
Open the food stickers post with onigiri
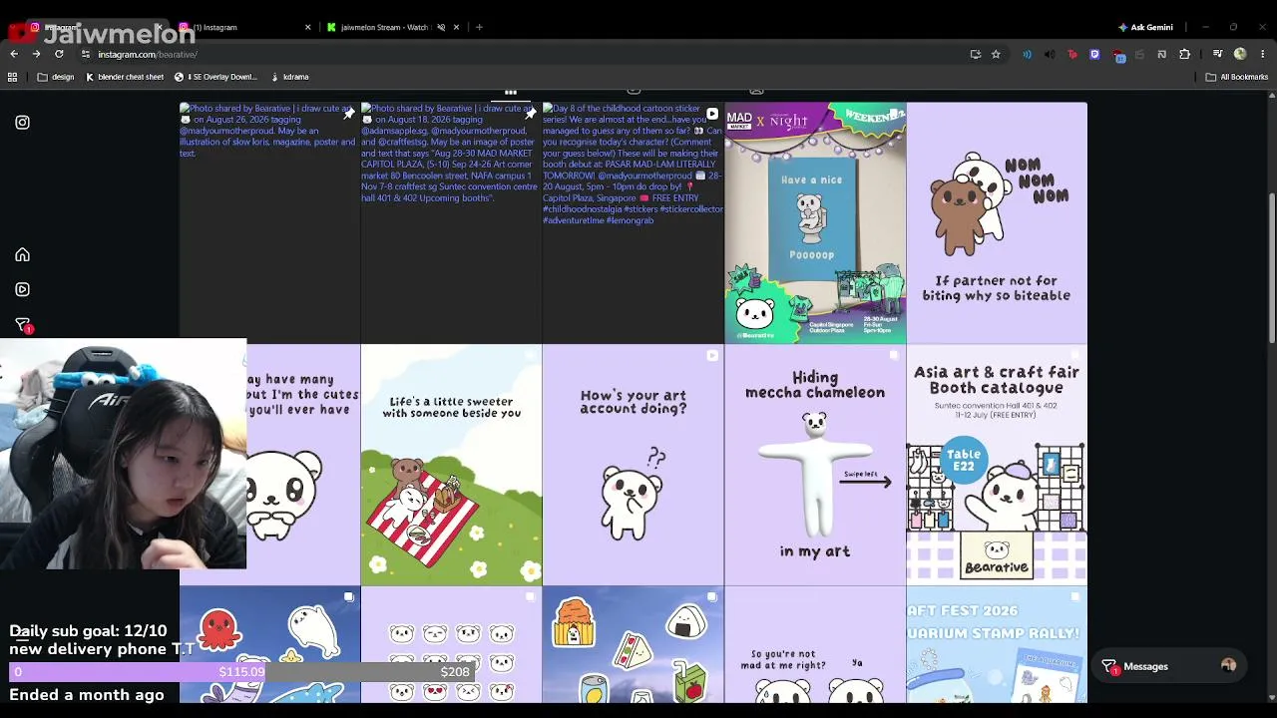pos(633,645)
